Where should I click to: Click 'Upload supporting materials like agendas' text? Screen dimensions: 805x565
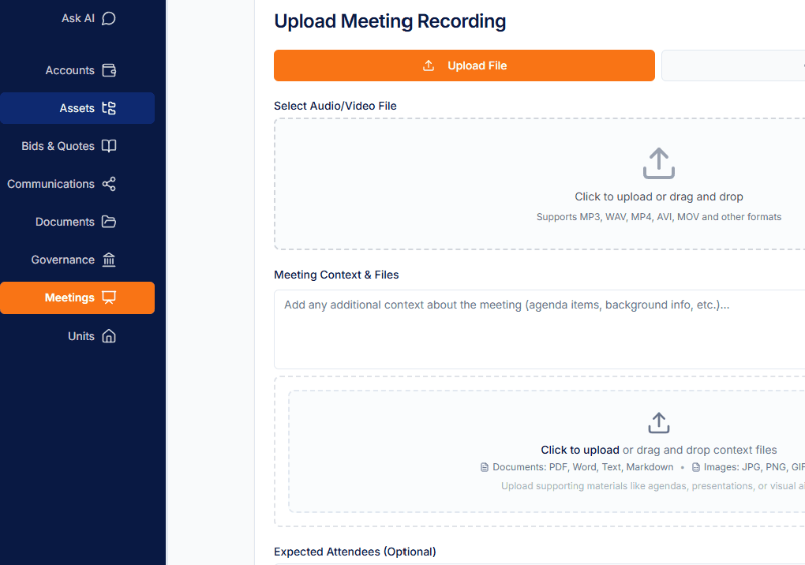(653, 486)
